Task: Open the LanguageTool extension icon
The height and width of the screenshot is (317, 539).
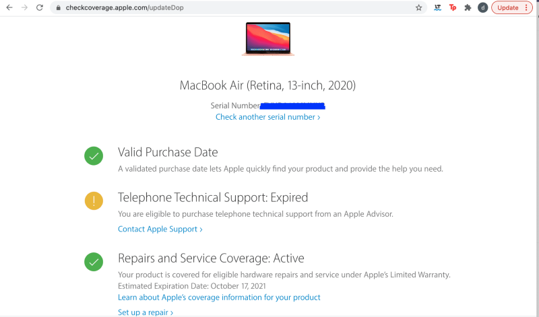Action: 437,8
